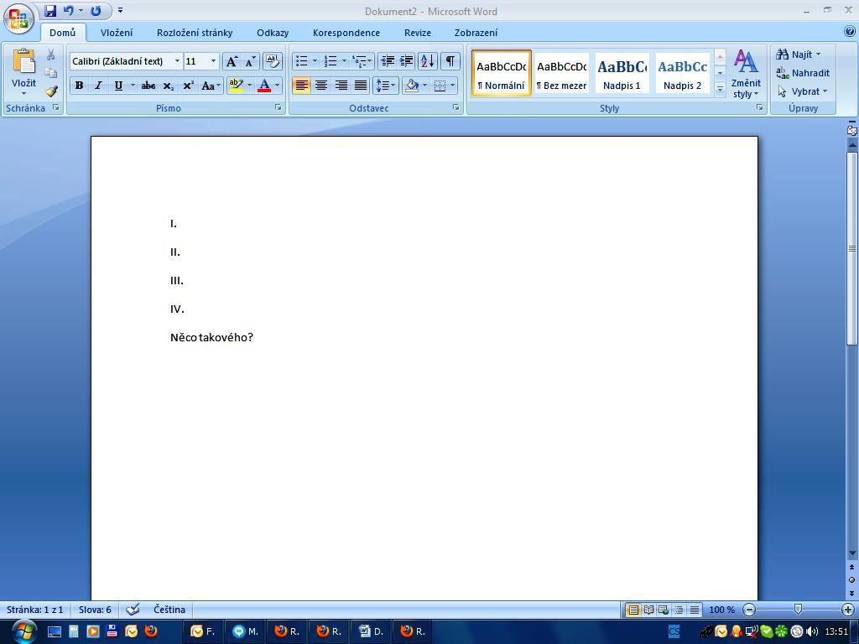
Task: Toggle strikethrough formatting
Action: [x=148, y=86]
